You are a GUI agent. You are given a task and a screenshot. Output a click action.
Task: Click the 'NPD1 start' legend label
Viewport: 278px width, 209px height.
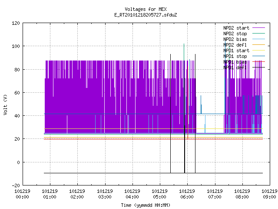click(236, 51)
